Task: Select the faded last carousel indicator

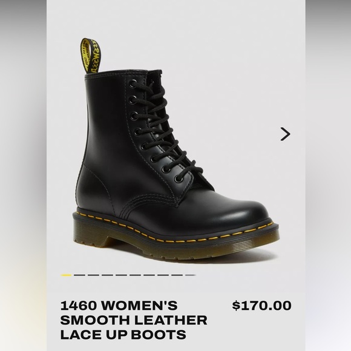Action: click(191, 275)
